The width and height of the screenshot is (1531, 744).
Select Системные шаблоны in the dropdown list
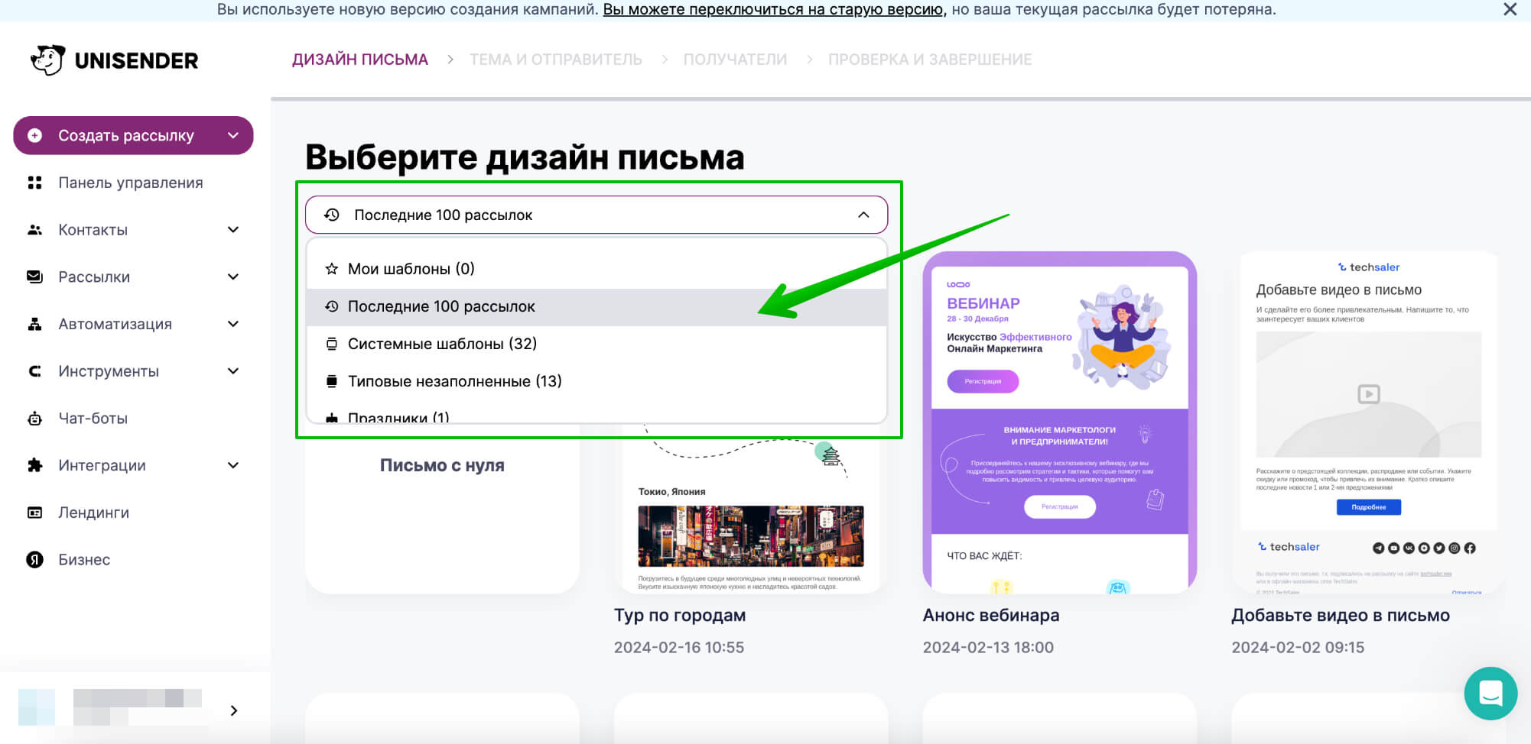(442, 343)
